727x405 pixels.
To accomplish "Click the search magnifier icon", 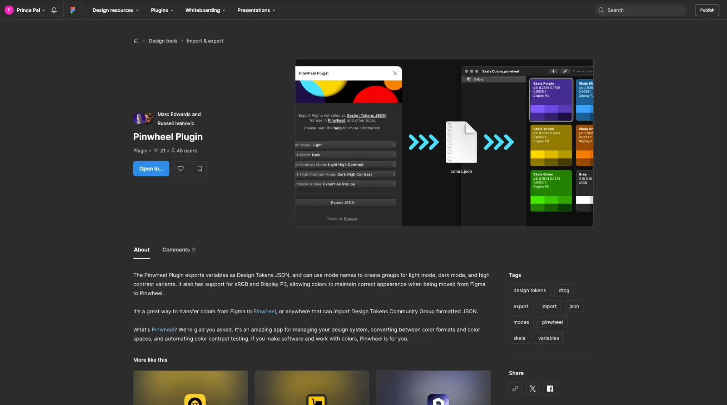I will click(601, 10).
